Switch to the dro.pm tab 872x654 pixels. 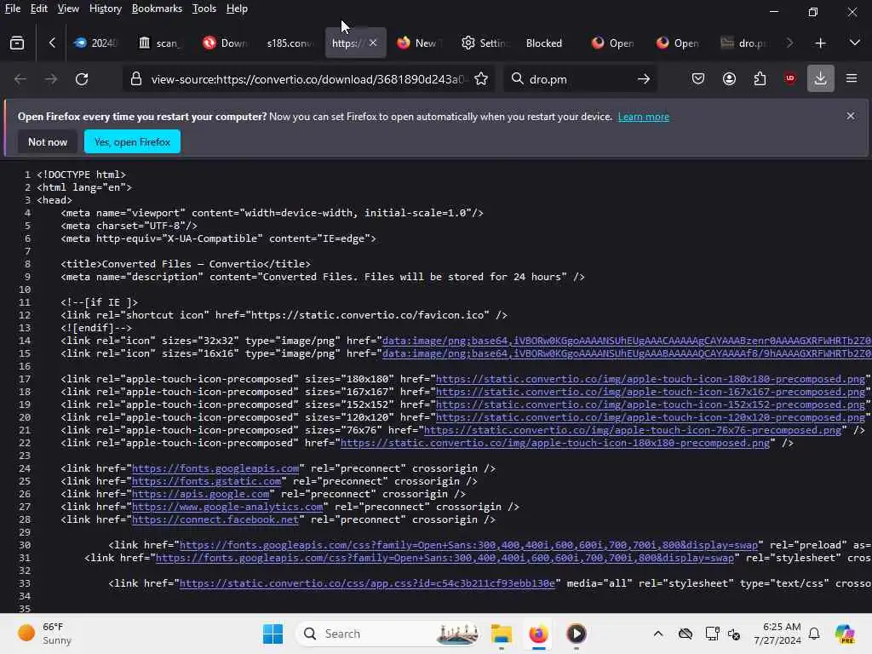pos(743,43)
